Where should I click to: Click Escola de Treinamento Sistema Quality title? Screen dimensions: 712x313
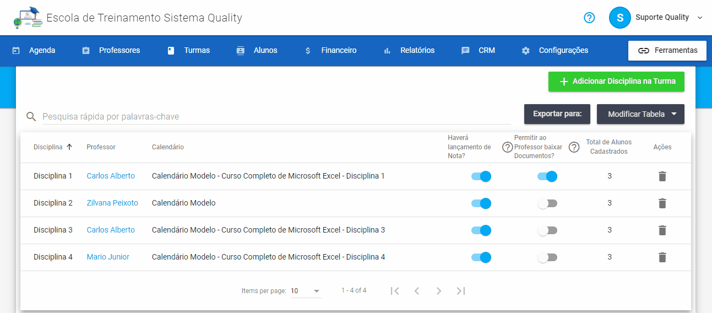[x=144, y=18]
